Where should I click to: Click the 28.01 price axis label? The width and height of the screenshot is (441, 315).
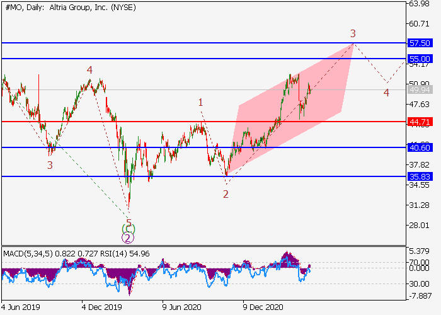coord(420,226)
